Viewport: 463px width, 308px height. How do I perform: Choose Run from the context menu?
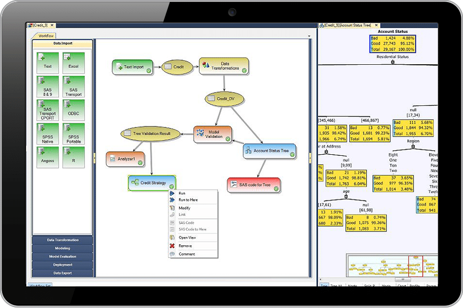tap(182, 193)
